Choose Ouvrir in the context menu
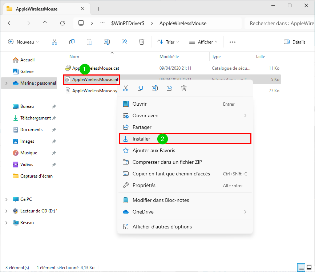Image resolution: width=315 pixels, height=272 pixels. coord(185,104)
